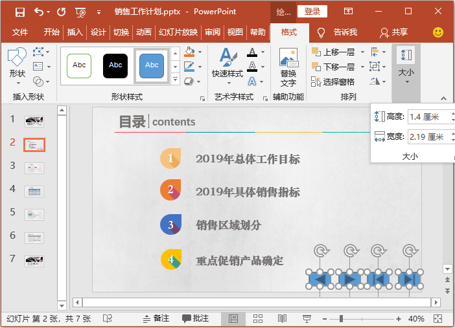This screenshot has height=328, width=455.
Task: Select slide 4 thumbnail
Action: [x=34, y=191]
